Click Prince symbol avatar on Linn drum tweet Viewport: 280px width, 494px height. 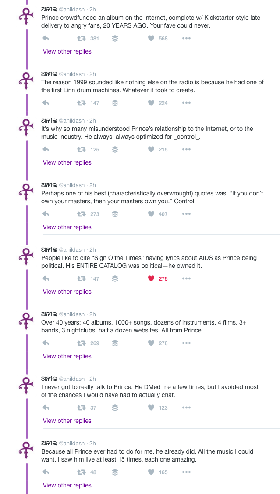pyautogui.click(x=26, y=80)
